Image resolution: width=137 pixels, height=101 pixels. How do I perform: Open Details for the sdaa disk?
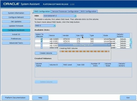pos(123,48)
